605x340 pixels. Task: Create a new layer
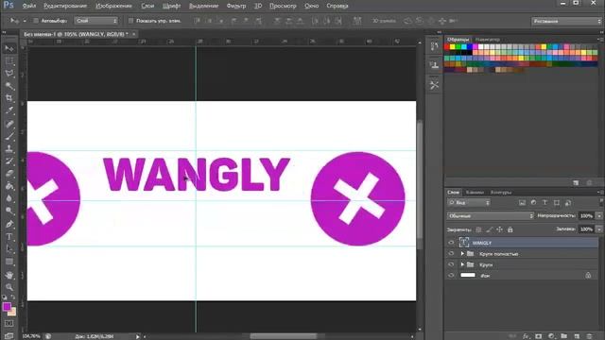577,336
